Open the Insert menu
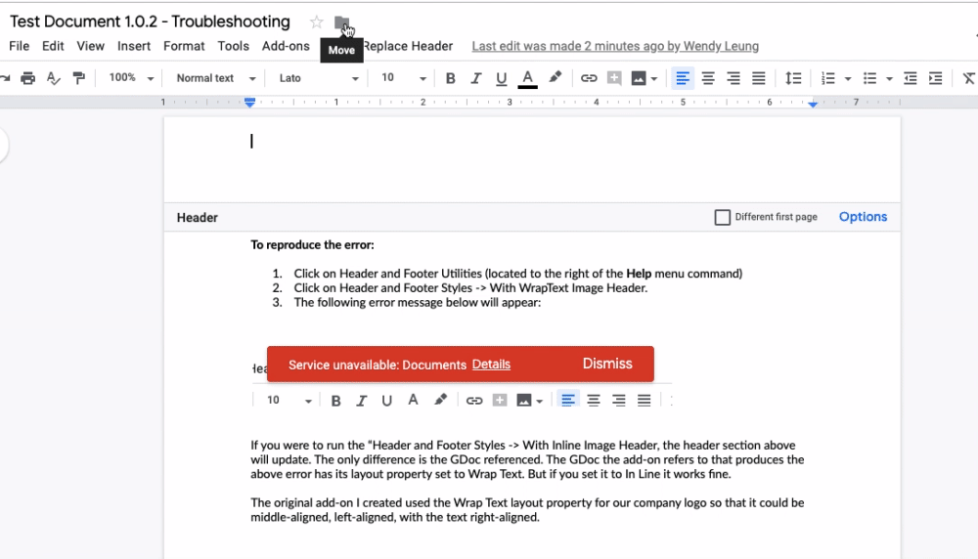The height and width of the screenshot is (559, 978). point(134,46)
